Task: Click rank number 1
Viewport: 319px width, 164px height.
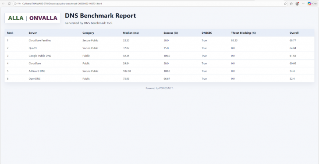Action: pos(8,40)
